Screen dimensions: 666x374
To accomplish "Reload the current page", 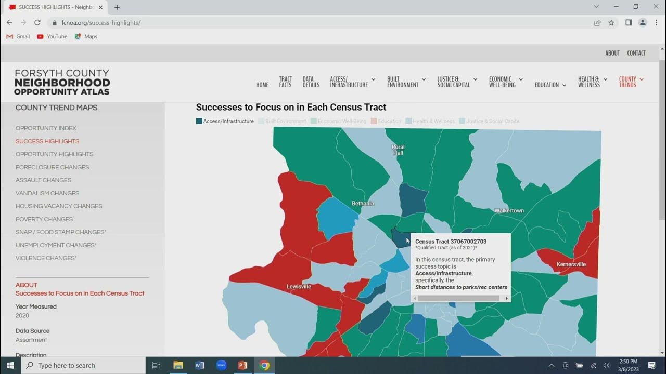I will (37, 23).
